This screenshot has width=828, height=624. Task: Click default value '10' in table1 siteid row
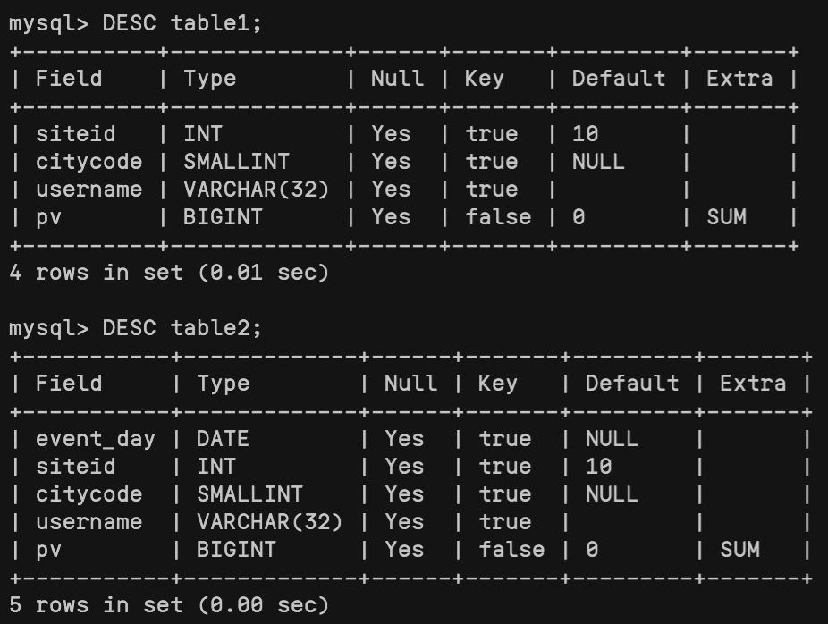(x=585, y=134)
